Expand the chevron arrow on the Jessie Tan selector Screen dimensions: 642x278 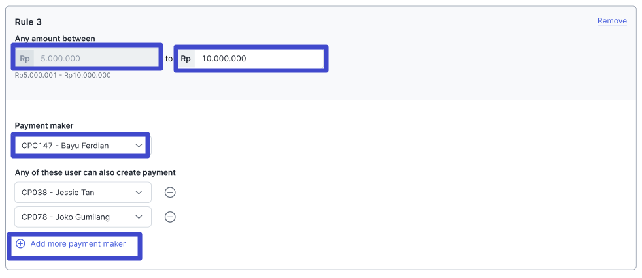click(x=139, y=193)
